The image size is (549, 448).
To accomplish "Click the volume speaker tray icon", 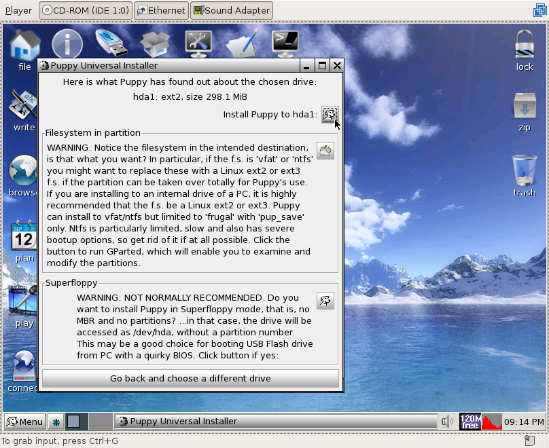I will [x=448, y=422].
